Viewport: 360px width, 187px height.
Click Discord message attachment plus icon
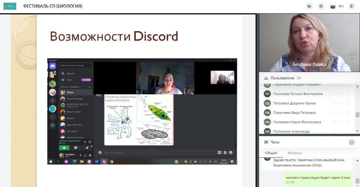[100, 153]
